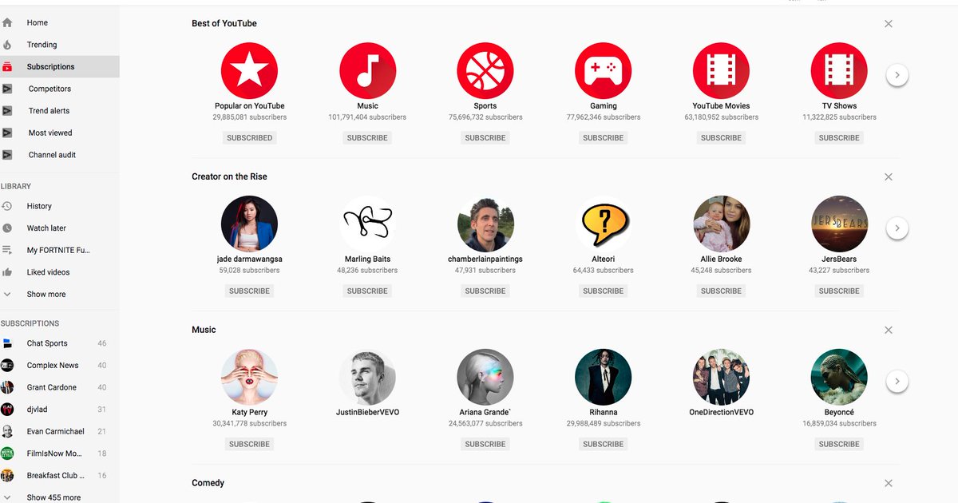Image resolution: width=958 pixels, height=503 pixels.
Task: Show next Music channels arrow
Action: pos(897,382)
